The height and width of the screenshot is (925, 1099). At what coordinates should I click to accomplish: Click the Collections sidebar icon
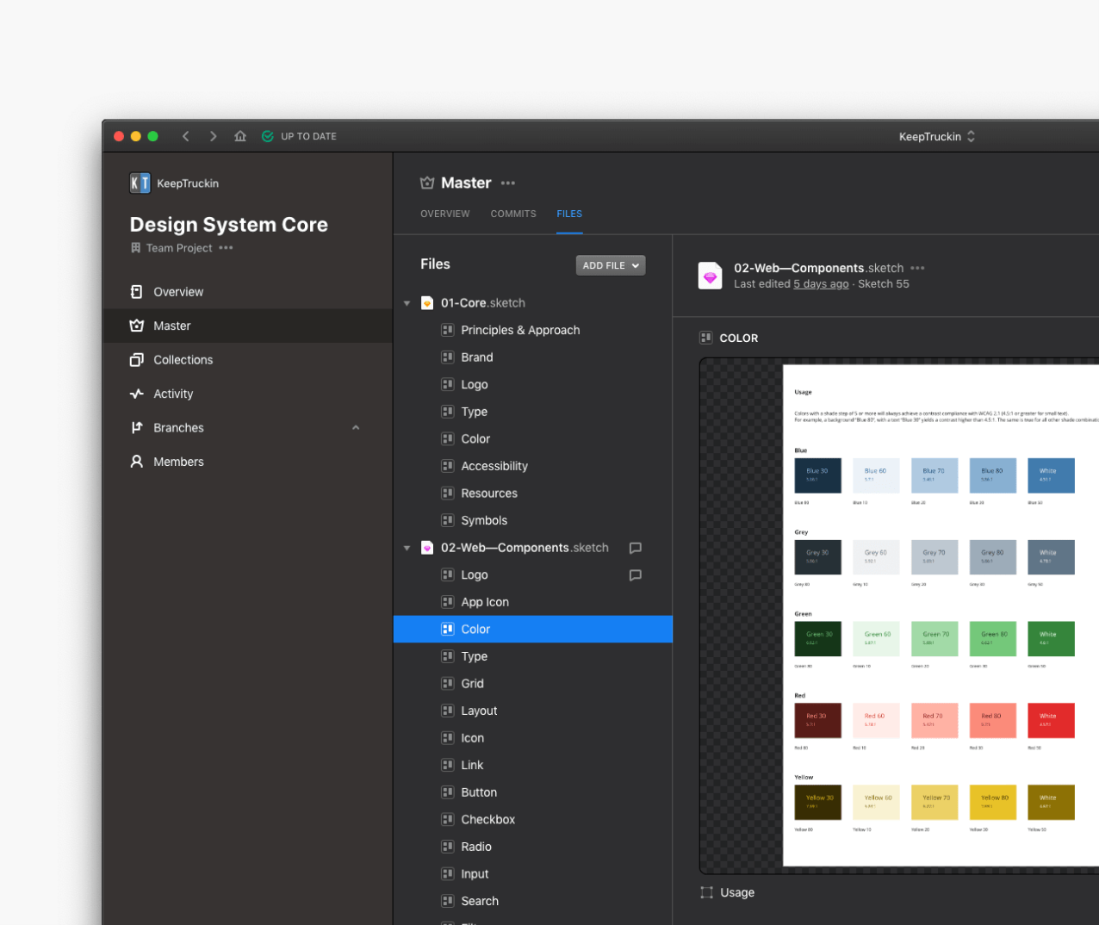[x=136, y=360]
